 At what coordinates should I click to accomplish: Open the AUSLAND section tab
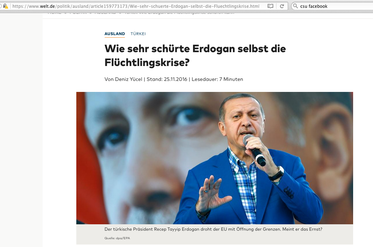pyautogui.click(x=115, y=34)
